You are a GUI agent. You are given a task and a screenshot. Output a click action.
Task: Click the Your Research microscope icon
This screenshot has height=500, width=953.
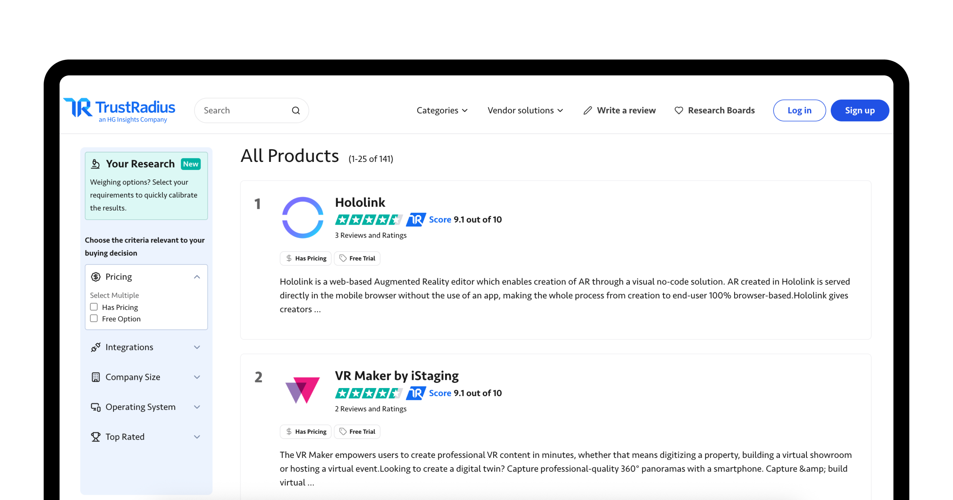pyautogui.click(x=95, y=164)
